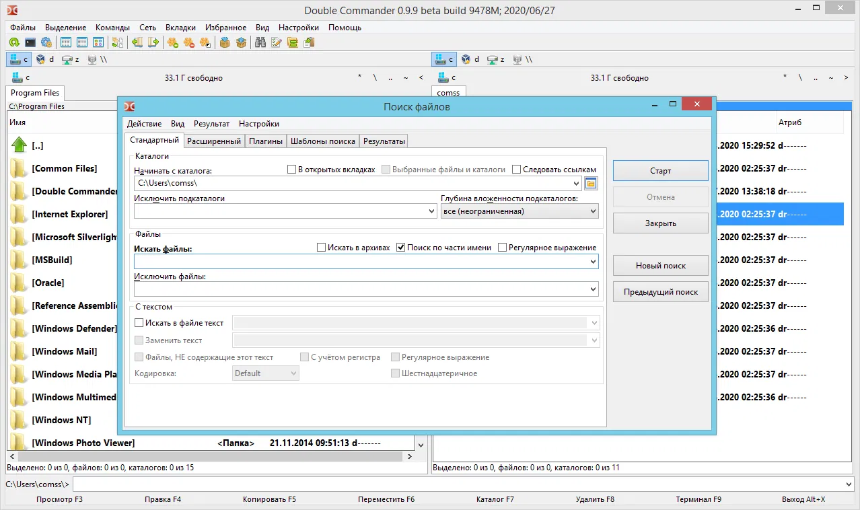Switch to thumbnails view icon

[98, 42]
